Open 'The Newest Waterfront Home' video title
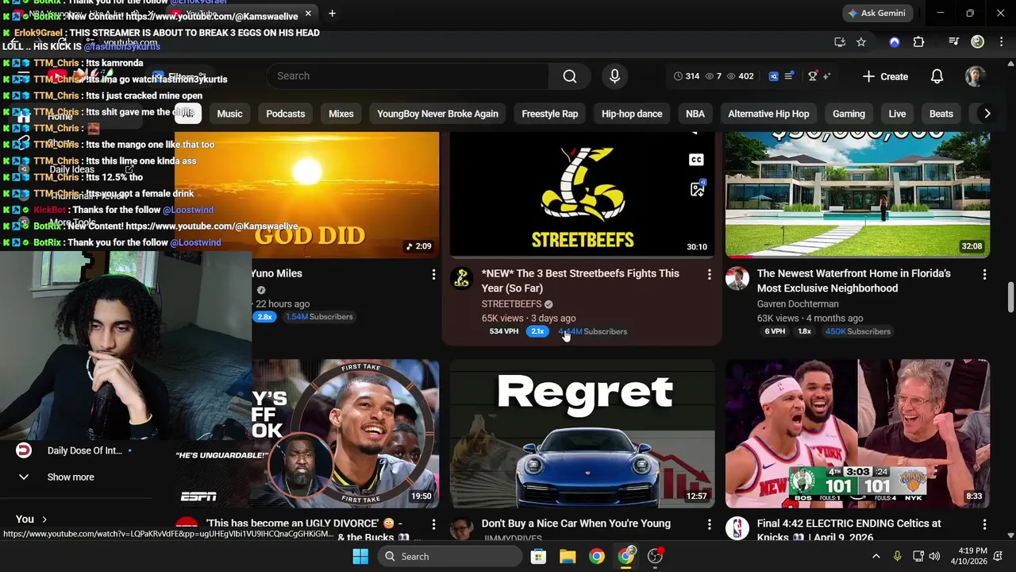1016x572 pixels. coord(854,280)
